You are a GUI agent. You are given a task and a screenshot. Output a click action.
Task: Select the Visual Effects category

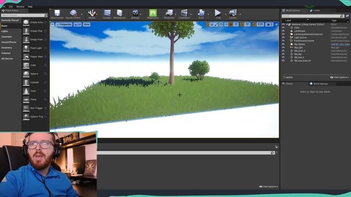(x=9, y=42)
